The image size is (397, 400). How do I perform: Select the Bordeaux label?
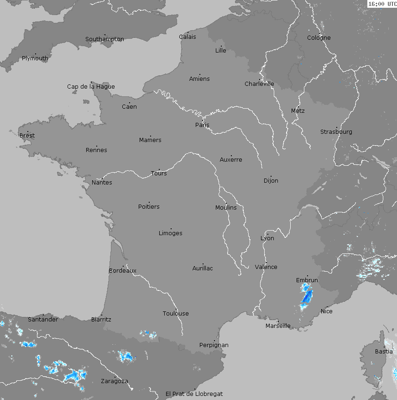123,270
